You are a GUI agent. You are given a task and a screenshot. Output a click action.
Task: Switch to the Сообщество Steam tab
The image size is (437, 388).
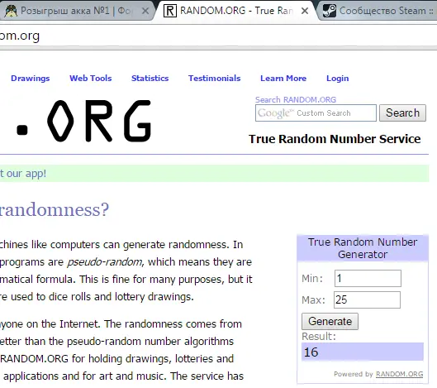379,11
